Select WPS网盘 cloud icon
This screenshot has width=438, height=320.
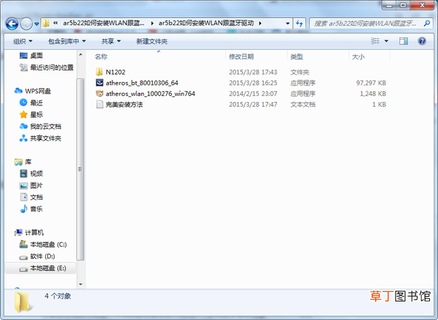(18, 91)
